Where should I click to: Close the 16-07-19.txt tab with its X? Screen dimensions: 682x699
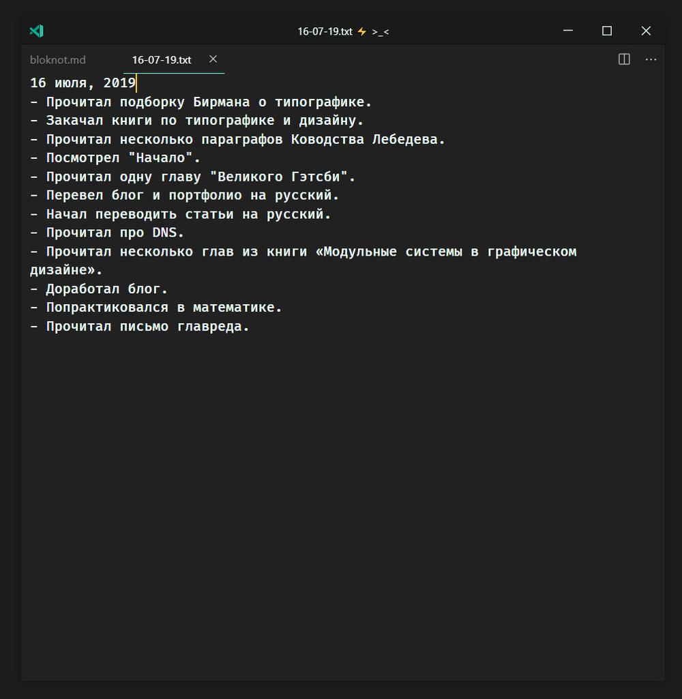click(x=213, y=59)
